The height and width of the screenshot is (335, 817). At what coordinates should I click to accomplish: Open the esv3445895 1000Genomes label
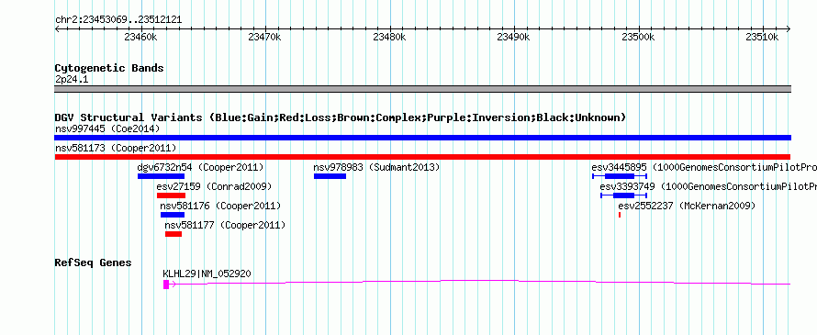click(x=704, y=167)
